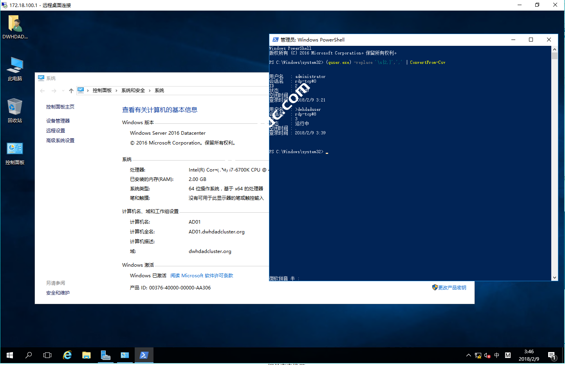Click the PowerShell scrollbar down arrow

554,278
